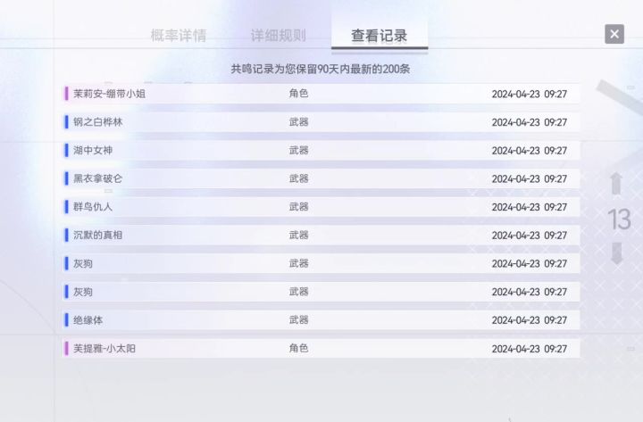Go to previous page with up arrow
This screenshot has height=422, width=643.
point(616,183)
